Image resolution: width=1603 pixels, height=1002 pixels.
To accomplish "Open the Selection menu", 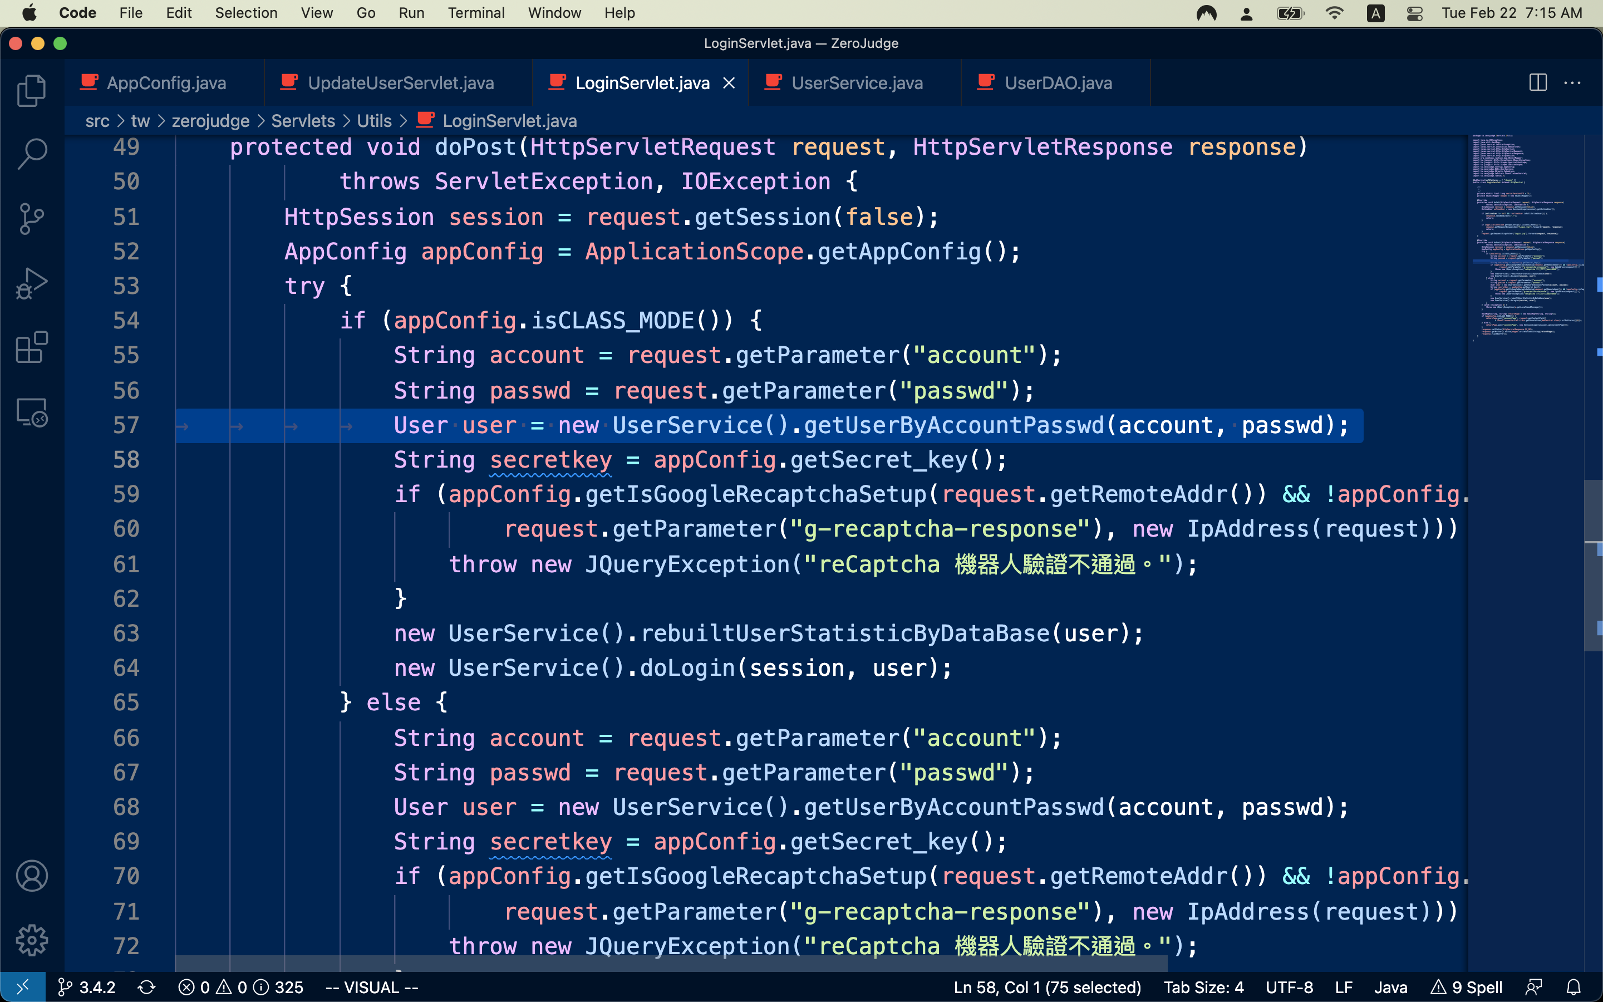I will 246,13.
